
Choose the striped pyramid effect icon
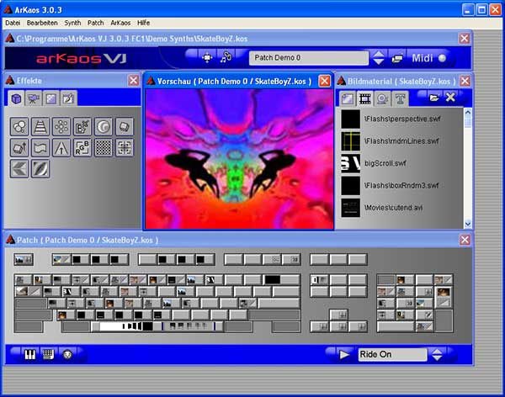40,126
